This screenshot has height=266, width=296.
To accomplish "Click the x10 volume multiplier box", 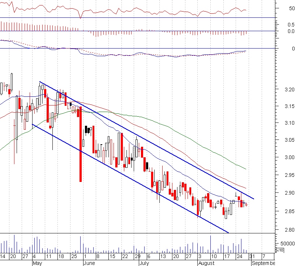I will tap(280, 250).
